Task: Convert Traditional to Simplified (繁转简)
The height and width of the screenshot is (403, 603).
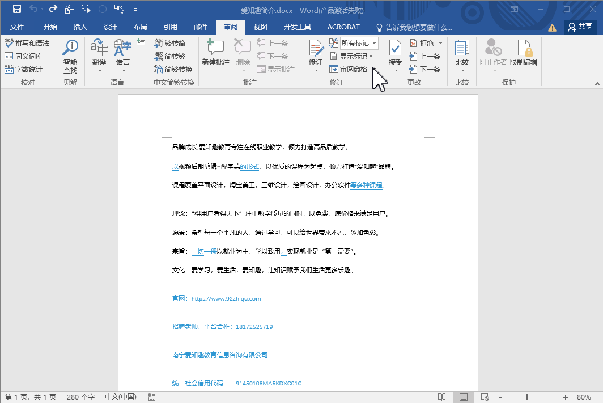Action: click(x=170, y=43)
